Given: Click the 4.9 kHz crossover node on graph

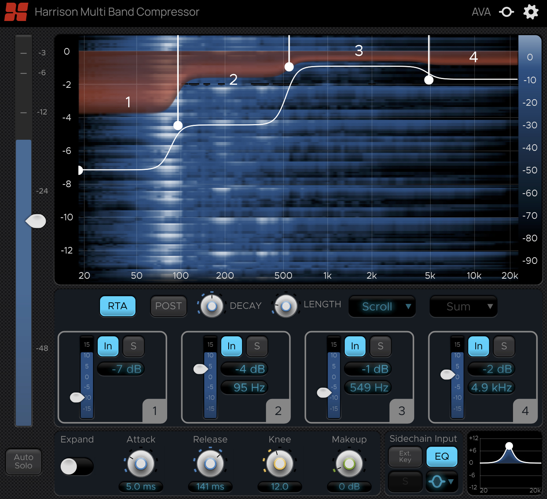Looking at the screenshot, I should coord(429,80).
